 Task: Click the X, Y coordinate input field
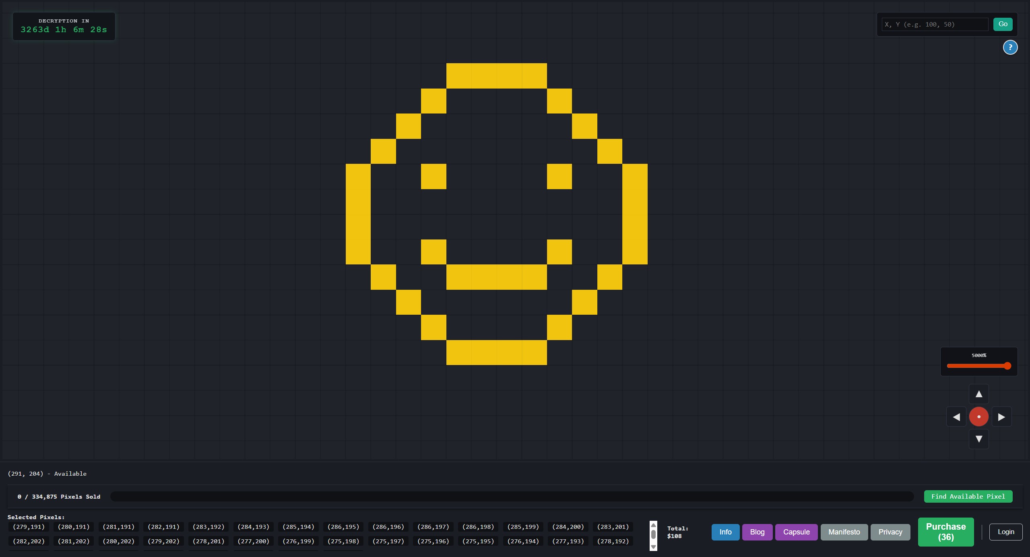click(934, 24)
